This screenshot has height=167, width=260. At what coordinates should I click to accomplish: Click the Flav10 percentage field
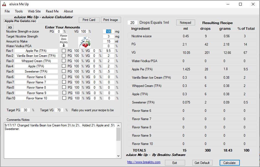tap(109, 98)
